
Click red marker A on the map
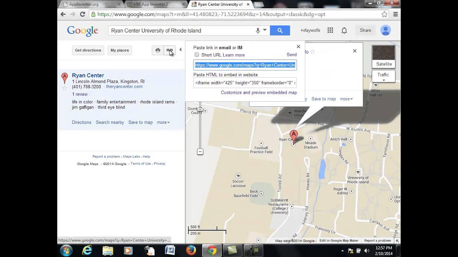click(293, 136)
